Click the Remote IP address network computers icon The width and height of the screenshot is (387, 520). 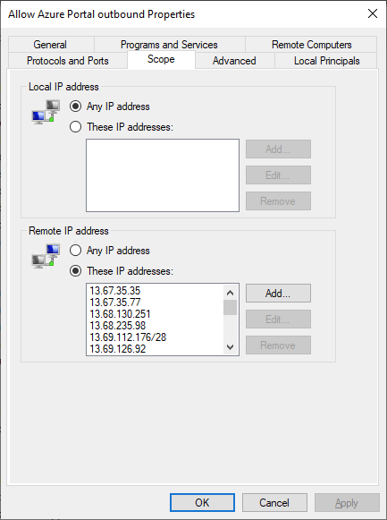pos(46,256)
